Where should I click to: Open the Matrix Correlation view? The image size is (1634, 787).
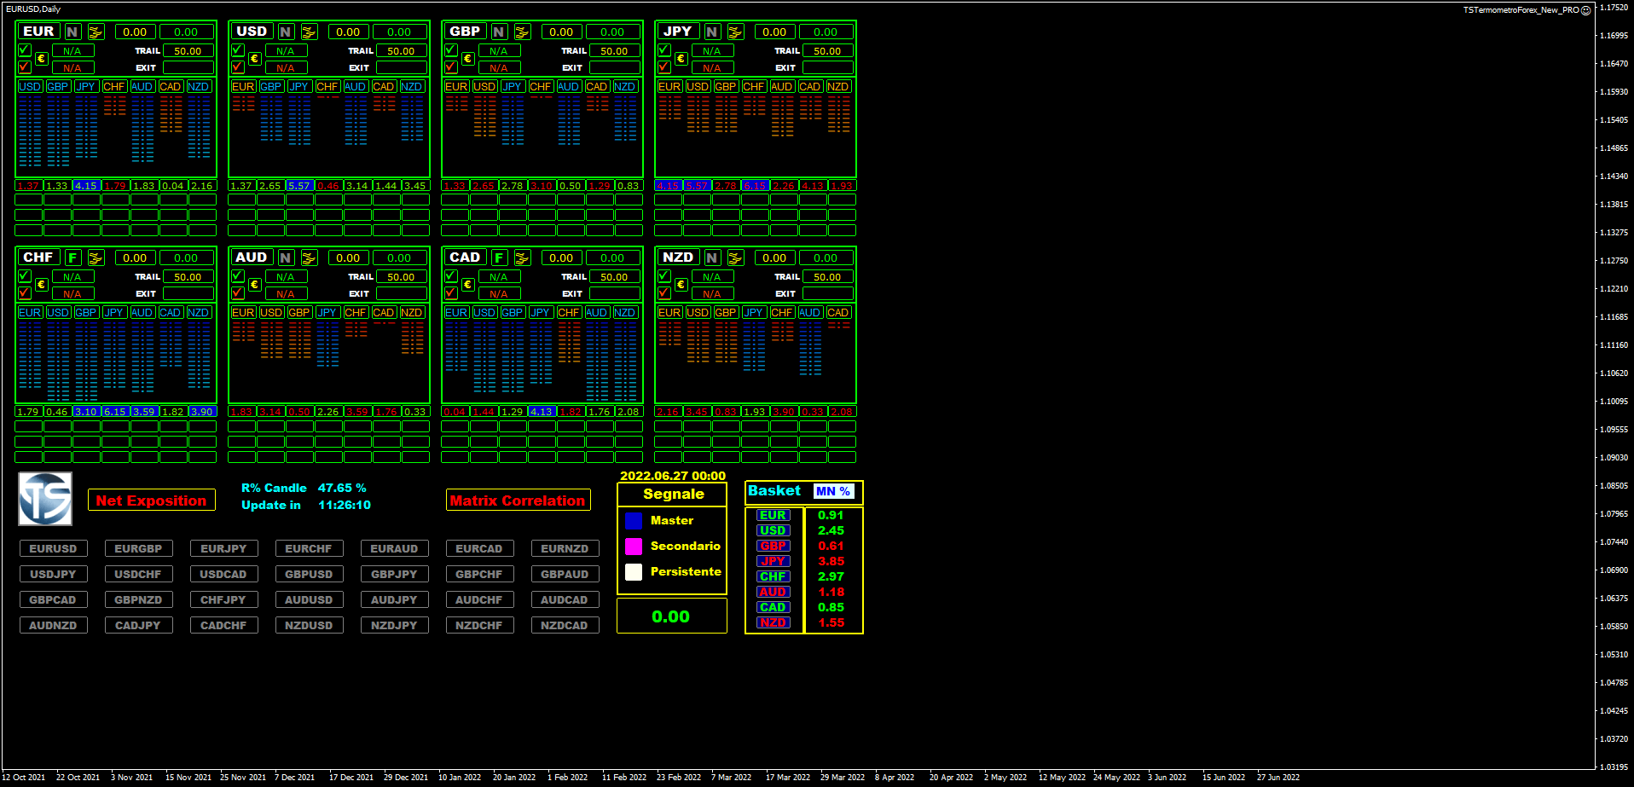pyautogui.click(x=518, y=501)
